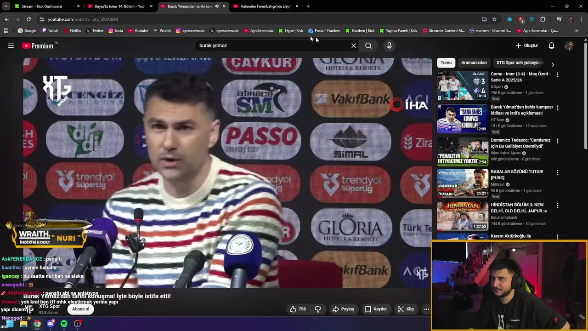This screenshot has height=331, width=588.
Task: Open the Insta bookmark
Action: [x=115, y=31]
